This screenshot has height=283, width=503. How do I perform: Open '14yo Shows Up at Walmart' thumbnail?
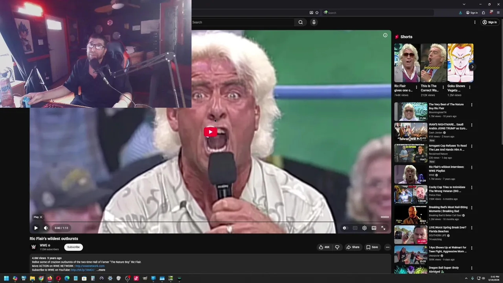coord(411,255)
